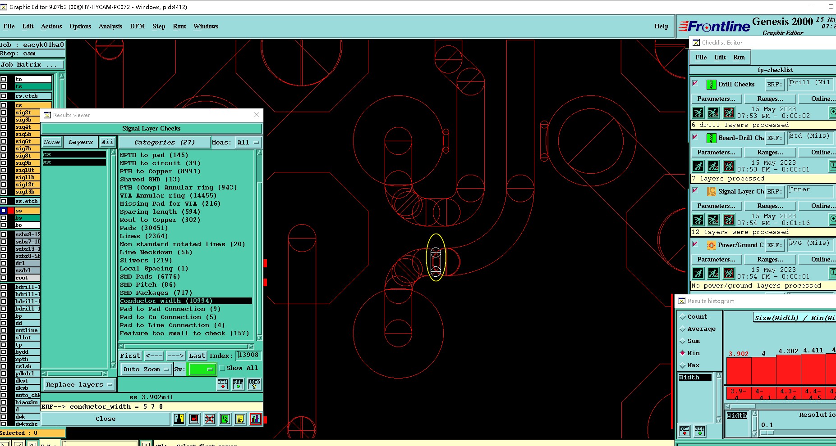Run Signal Layer Checks with first runner icon
836x446 pixels.
coord(698,220)
